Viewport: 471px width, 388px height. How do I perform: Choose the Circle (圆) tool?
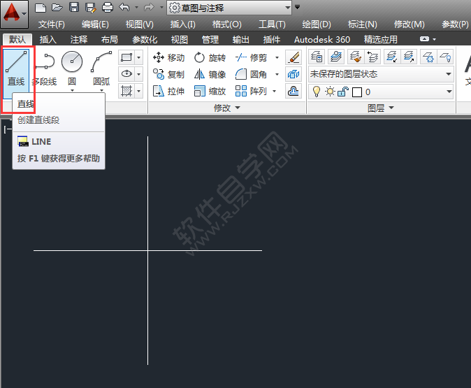pyautogui.click(x=72, y=68)
